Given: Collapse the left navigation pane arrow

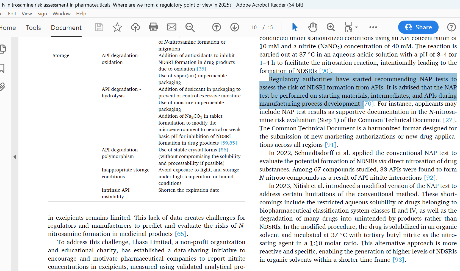Looking at the screenshot, I should coord(15,157).
